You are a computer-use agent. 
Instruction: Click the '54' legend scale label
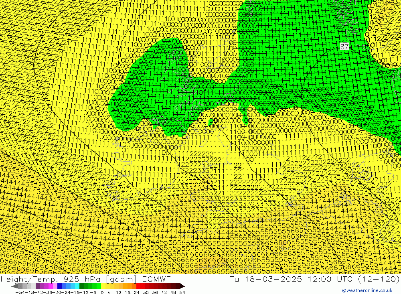click(182, 292)
